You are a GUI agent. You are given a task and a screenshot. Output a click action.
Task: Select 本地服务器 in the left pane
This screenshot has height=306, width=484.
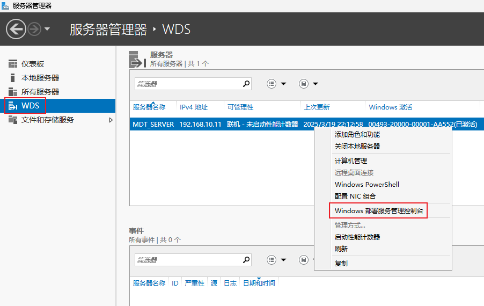[40, 78]
